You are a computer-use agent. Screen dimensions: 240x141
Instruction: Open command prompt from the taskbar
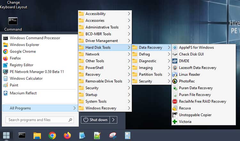click(22, 135)
